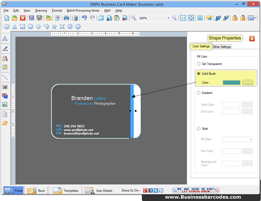The image size is (261, 201).
Task: Zoom out with the magnifier minus icon
Action: click(x=174, y=18)
